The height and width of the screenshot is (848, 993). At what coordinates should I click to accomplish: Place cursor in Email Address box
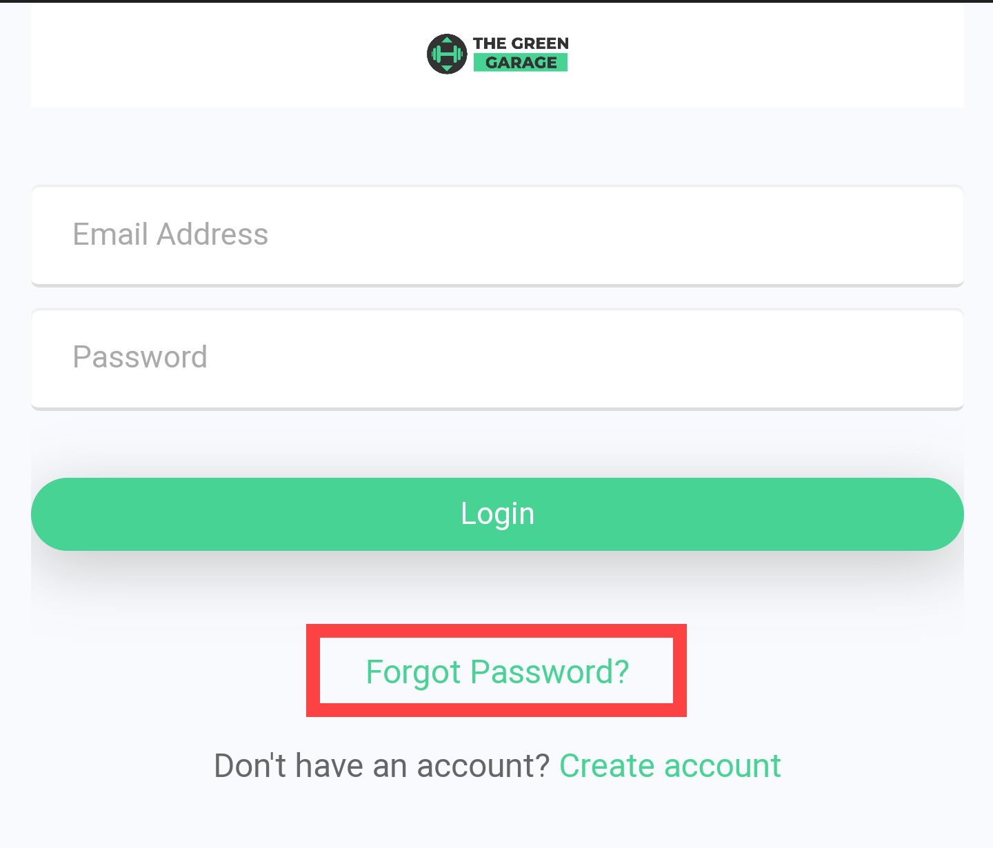[497, 235]
